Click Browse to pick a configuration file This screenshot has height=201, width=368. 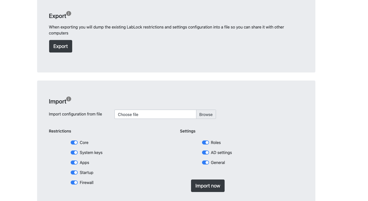206,114
